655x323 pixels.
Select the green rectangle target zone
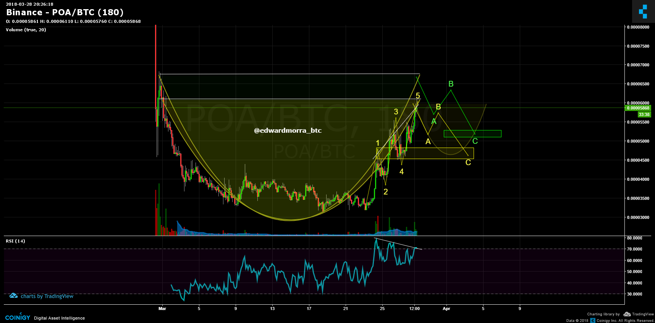[x=472, y=133]
